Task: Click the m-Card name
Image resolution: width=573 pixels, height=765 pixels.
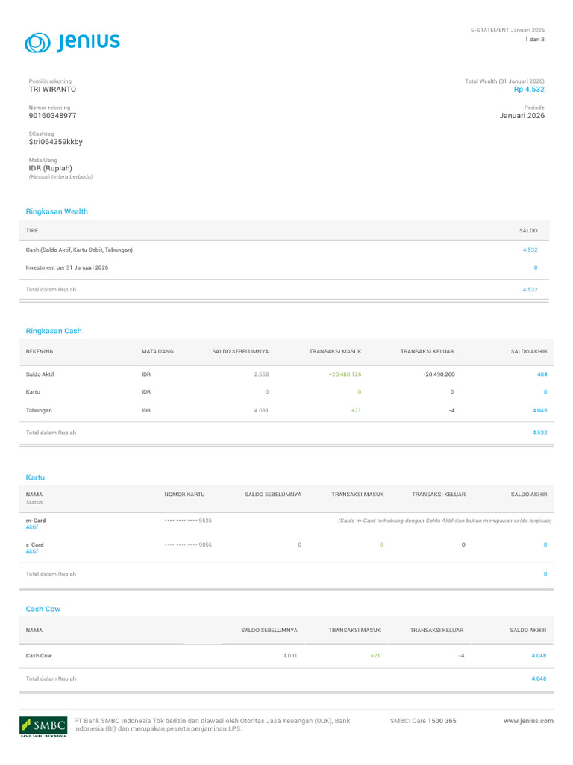Action: [x=36, y=521]
